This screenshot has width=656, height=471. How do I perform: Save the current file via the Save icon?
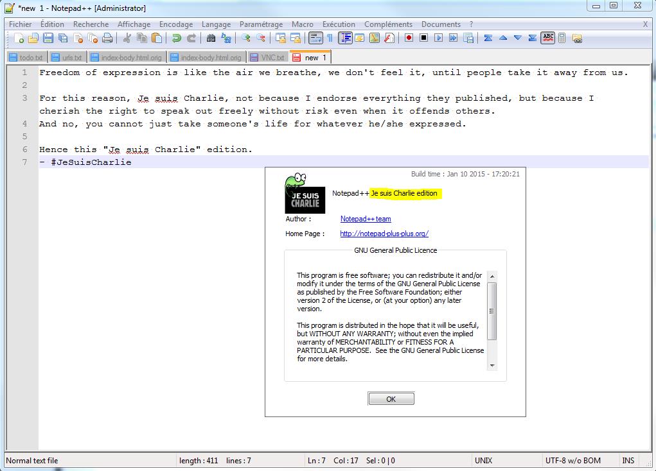coord(48,39)
